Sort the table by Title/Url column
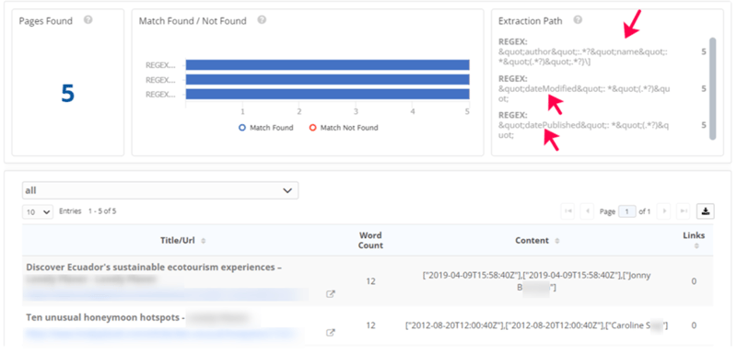 point(183,241)
